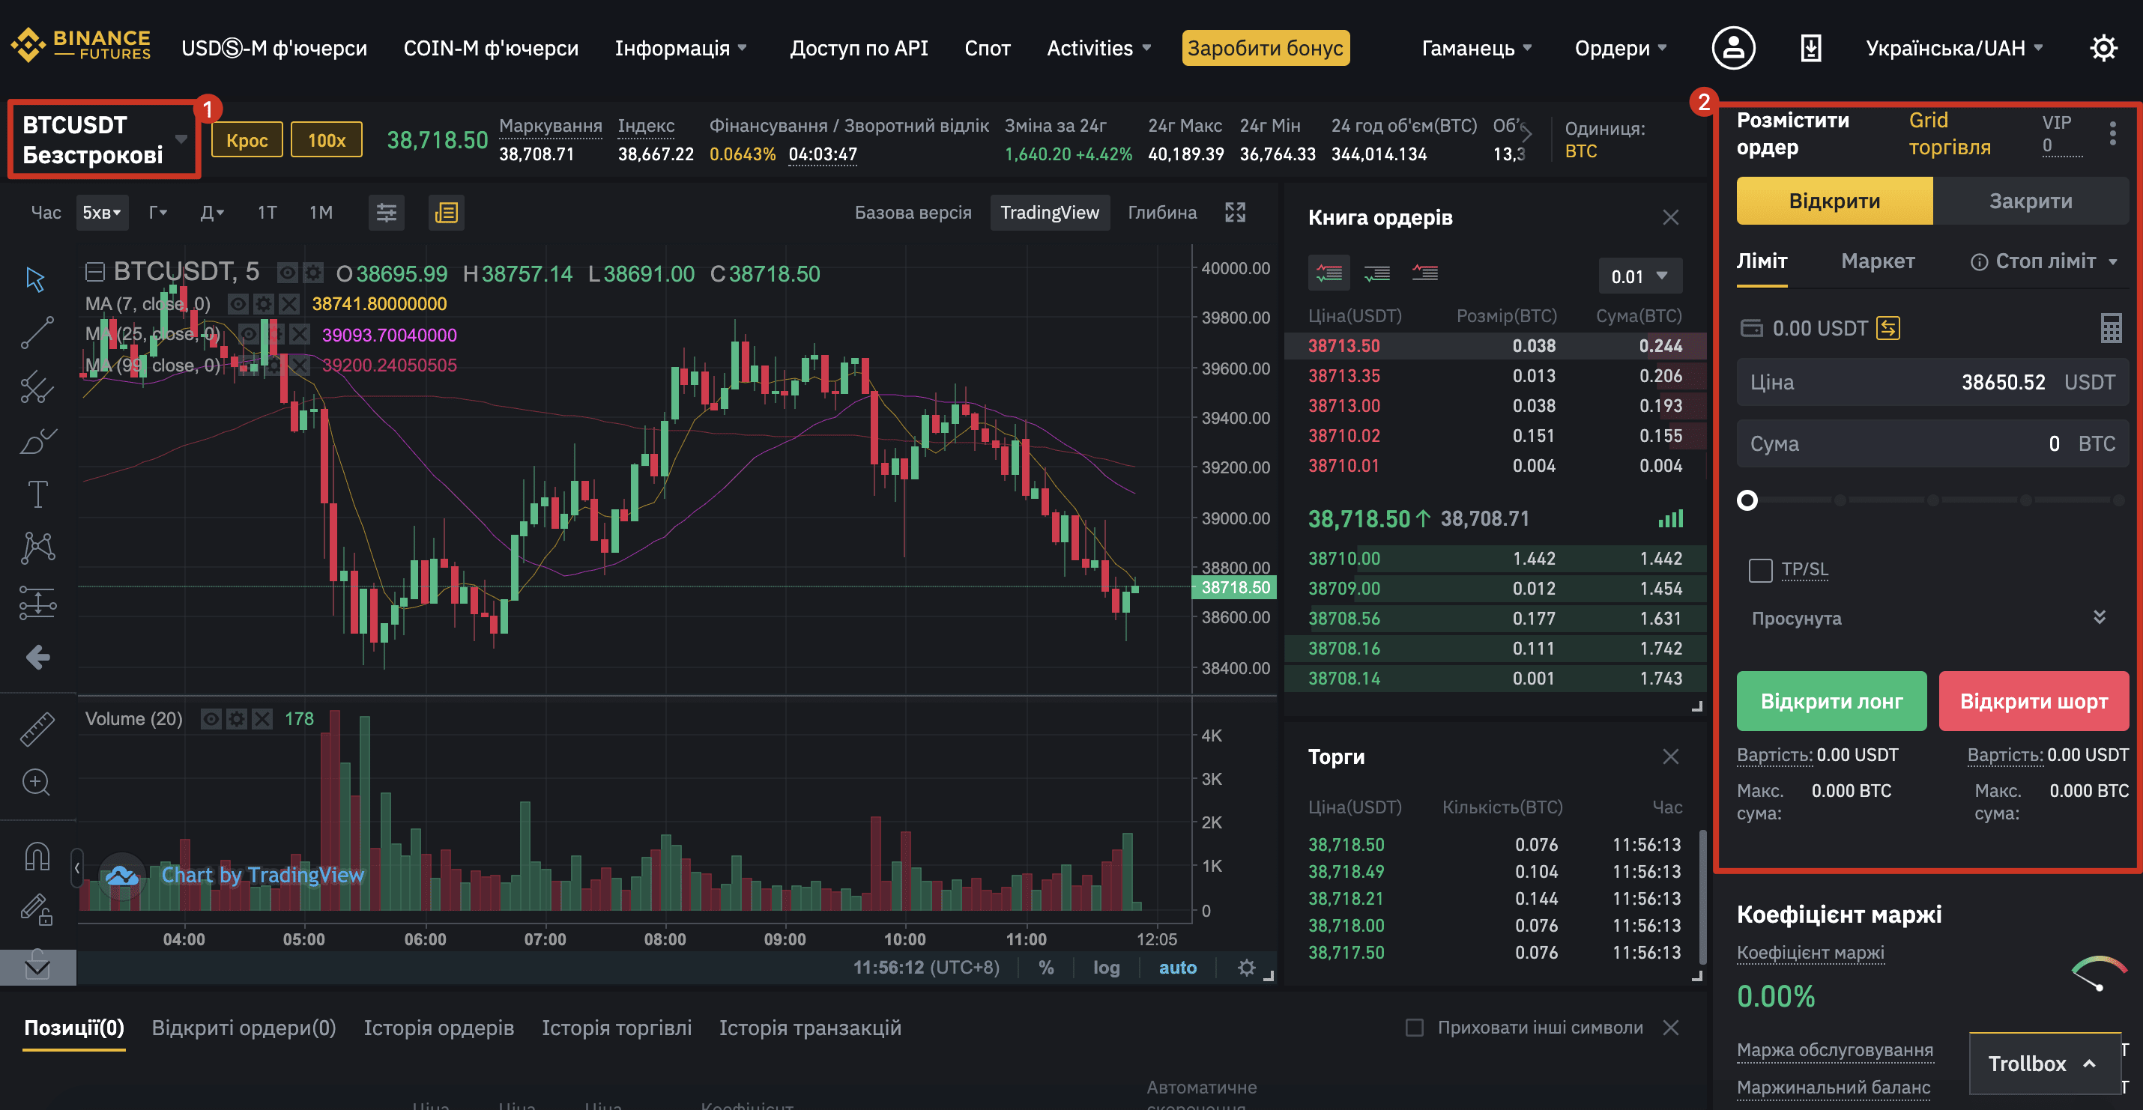2143x1110 pixels.
Task: Click the Відкрити шорт button
Action: 2033,701
